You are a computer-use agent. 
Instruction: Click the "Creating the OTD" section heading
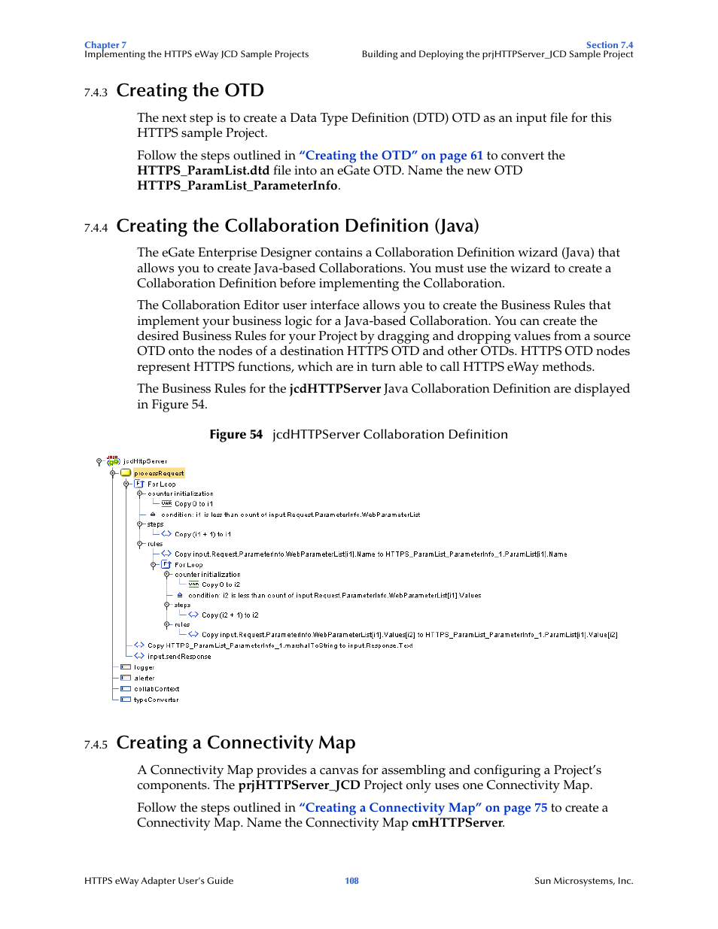pyautogui.click(x=190, y=90)
